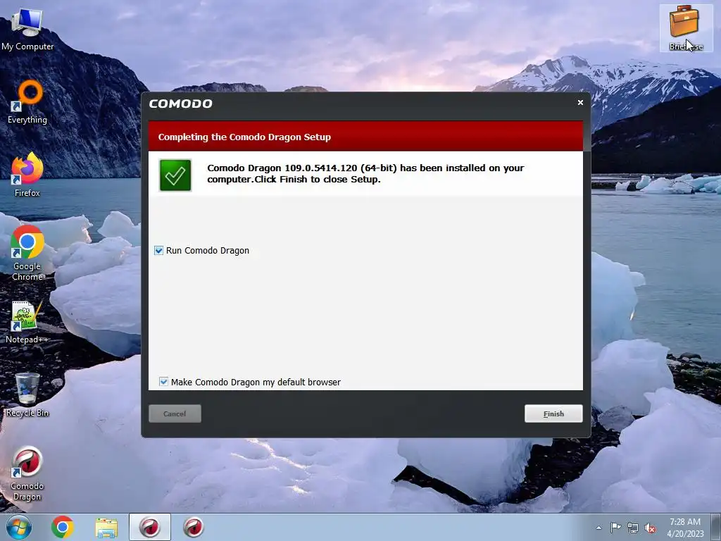Show hidden tray icons arrow
Image resolution: width=721 pixels, height=541 pixels.
tap(598, 528)
